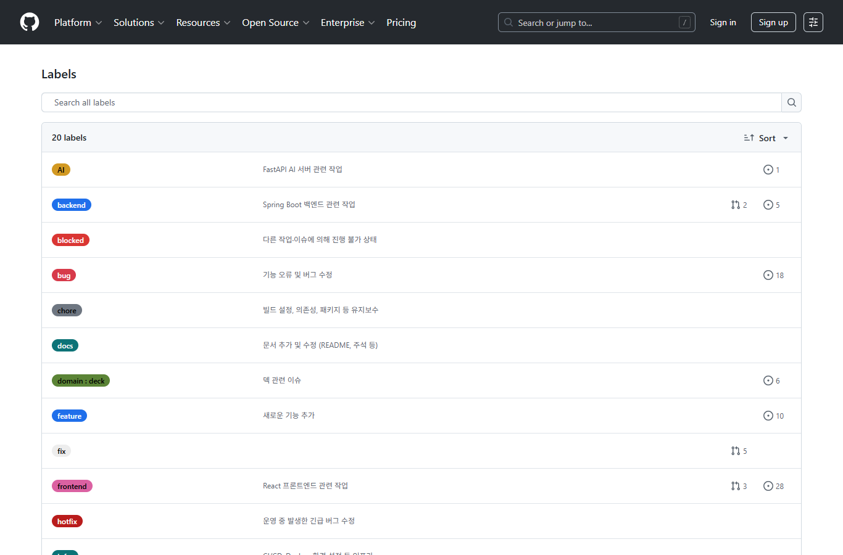Open the chore label
Viewport: 843px width, 555px height.
[x=67, y=310]
